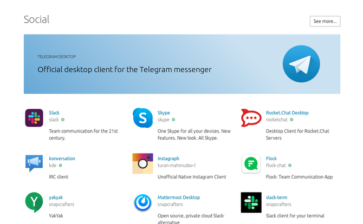Click 'Unofficial Native Instagram Client' description
Screen dimensions: 363x224
192,177
